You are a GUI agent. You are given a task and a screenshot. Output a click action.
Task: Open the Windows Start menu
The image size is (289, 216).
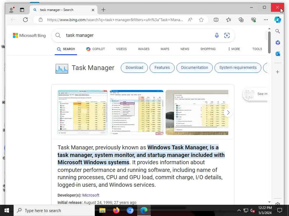(x=7, y=210)
